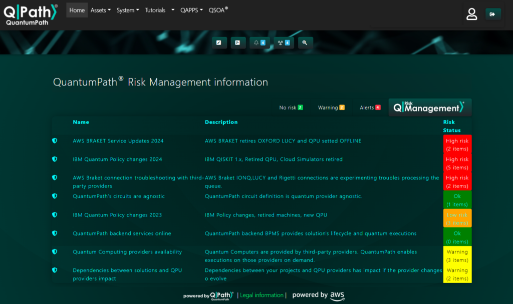Open the user profile icon
The width and height of the screenshot is (513, 304).
[x=471, y=14]
